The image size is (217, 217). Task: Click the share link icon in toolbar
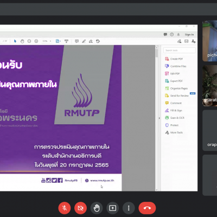179,41
